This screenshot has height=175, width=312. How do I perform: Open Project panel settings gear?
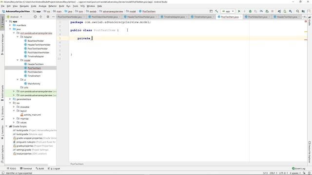[48, 17]
